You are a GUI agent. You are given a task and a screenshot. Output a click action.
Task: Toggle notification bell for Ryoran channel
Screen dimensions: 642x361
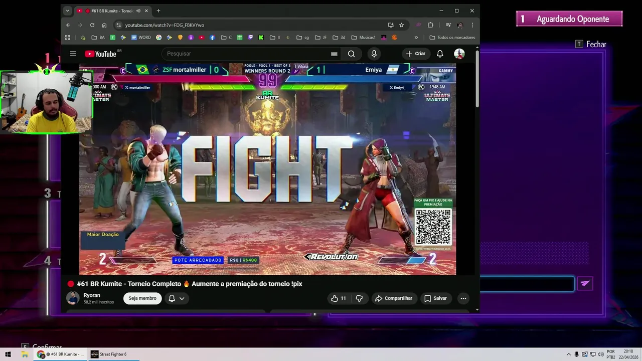click(172, 298)
